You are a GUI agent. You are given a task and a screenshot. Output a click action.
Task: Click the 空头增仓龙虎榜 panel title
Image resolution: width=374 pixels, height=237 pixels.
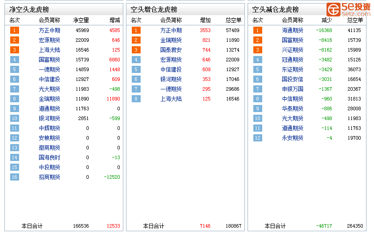click(154, 10)
